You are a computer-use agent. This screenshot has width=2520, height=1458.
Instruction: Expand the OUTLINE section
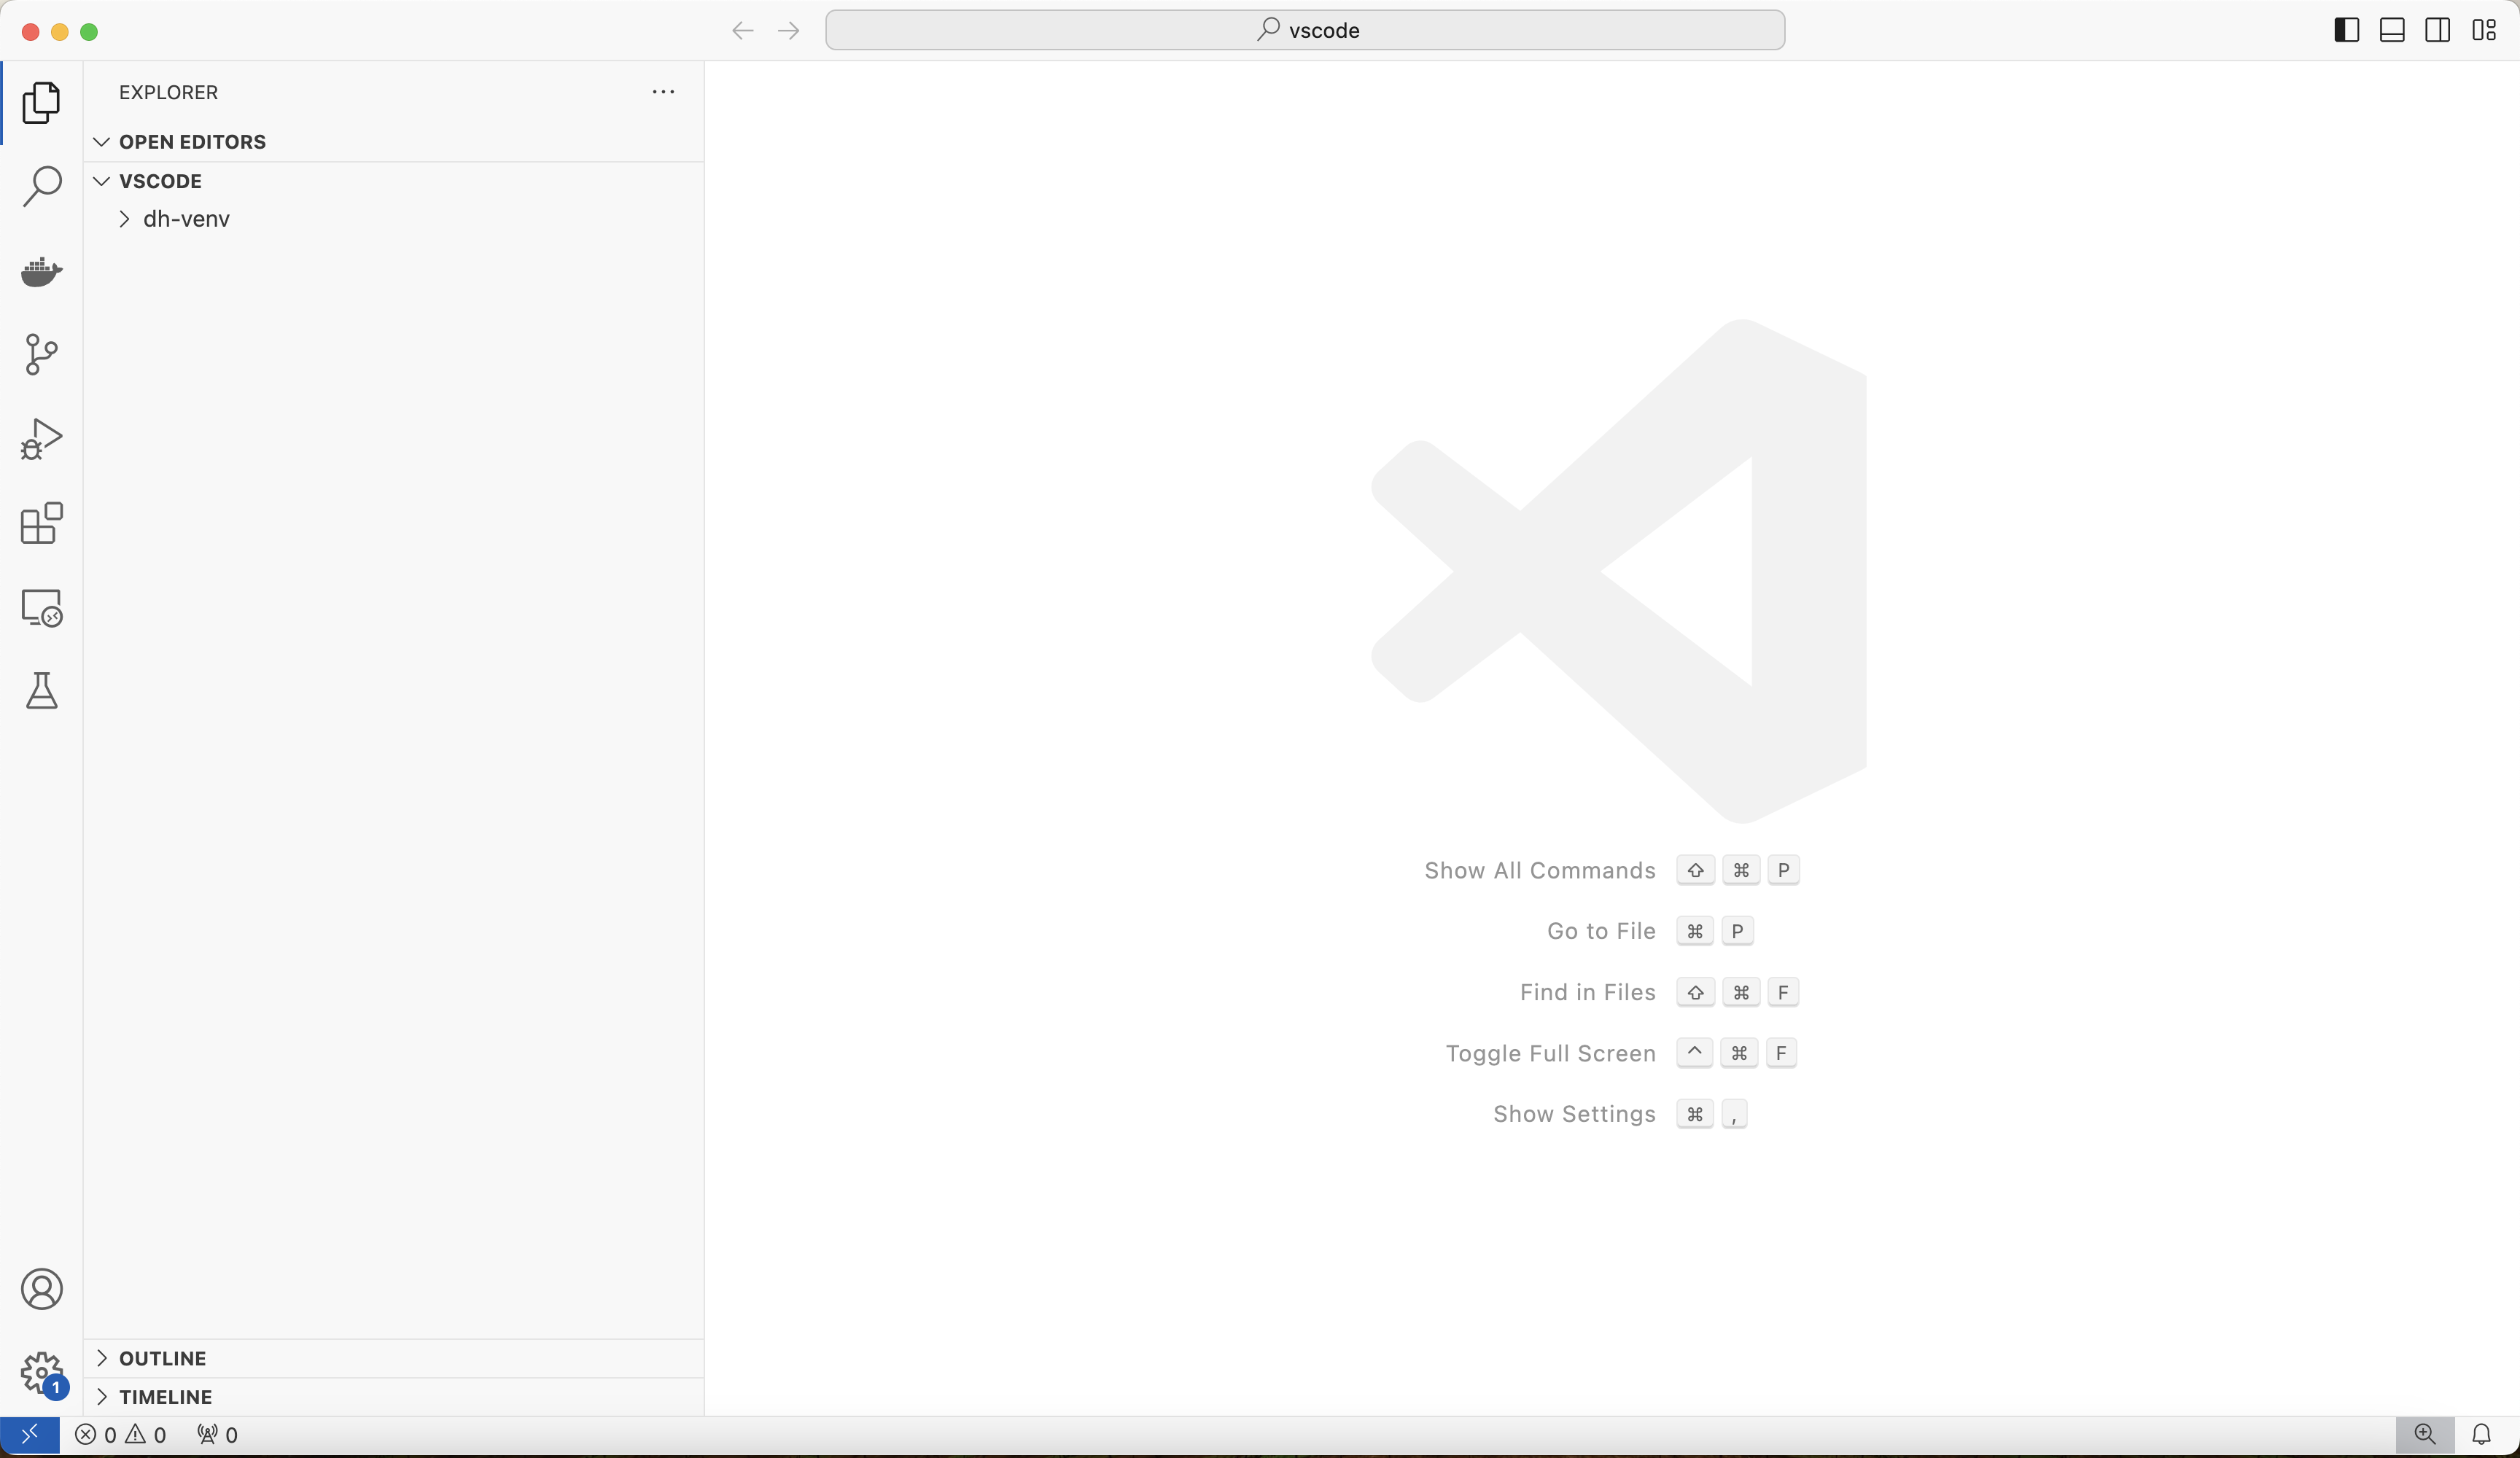click(x=162, y=1358)
